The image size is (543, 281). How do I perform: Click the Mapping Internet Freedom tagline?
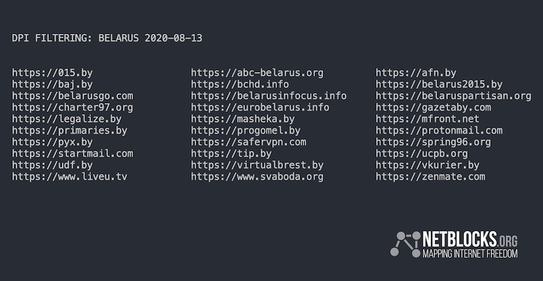click(x=470, y=253)
